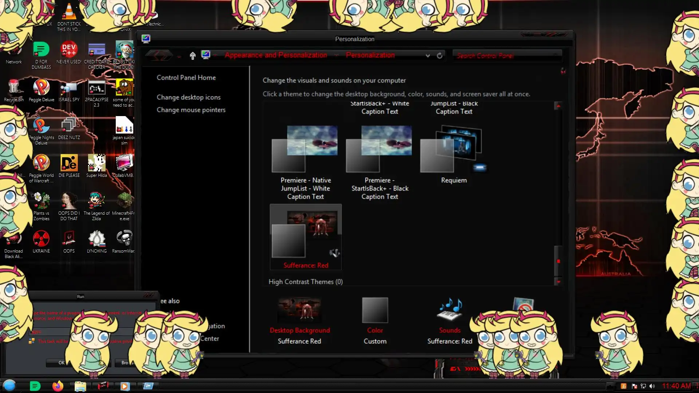Viewport: 699px width, 393px height.
Task: Open the Change desktop icons link
Action: tap(188, 97)
